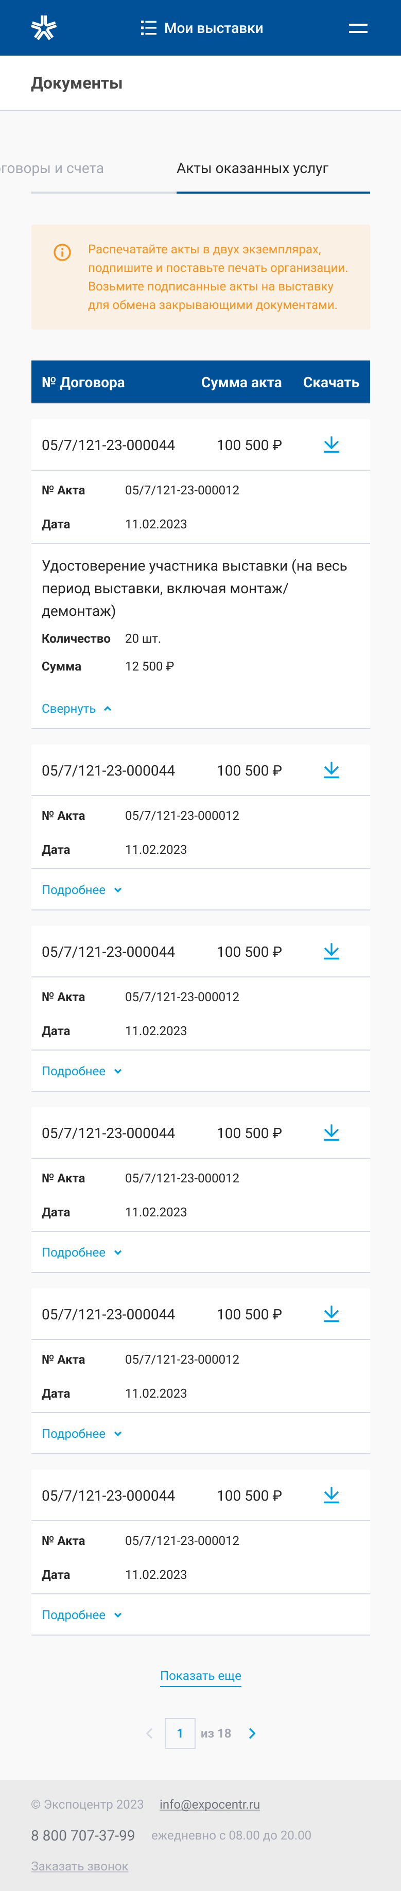Go to next page with right arrow
Image resolution: width=401 pixels, height=1891 pixels.
pyautogui.click(x=252, y=1733)
